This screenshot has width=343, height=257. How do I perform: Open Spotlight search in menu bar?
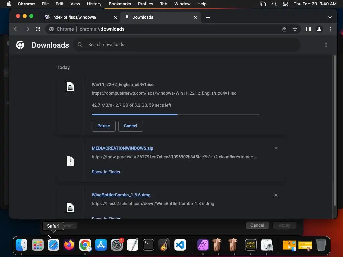274,4
